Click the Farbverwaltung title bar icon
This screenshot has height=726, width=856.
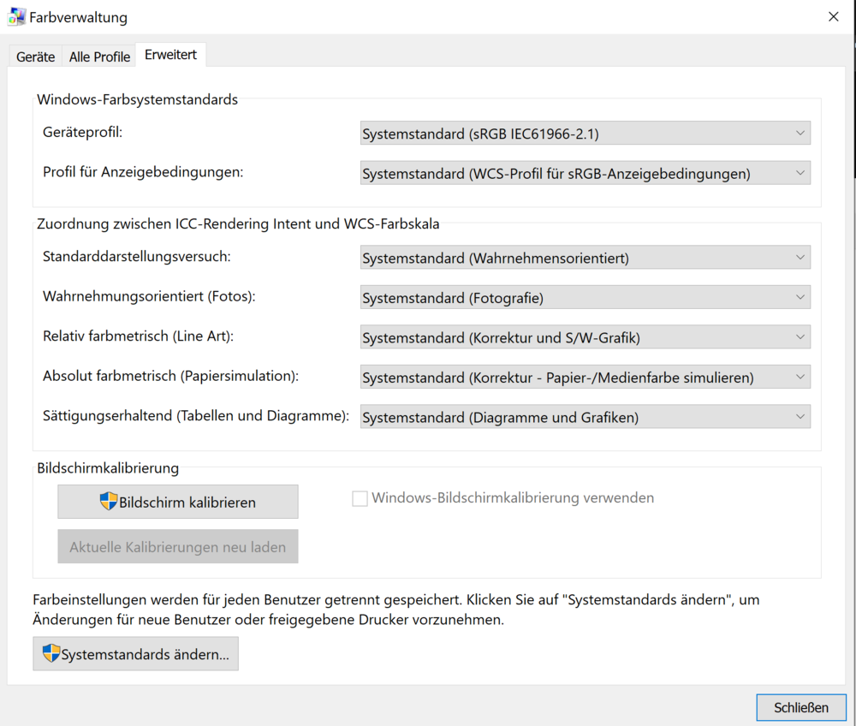(x=16, y=16)
